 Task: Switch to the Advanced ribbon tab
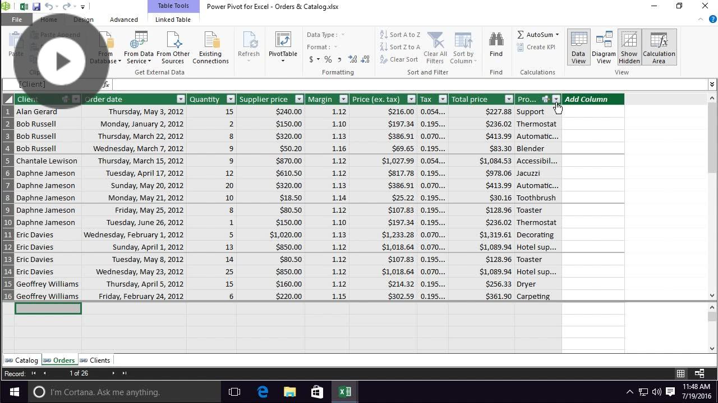click(124, 19)
